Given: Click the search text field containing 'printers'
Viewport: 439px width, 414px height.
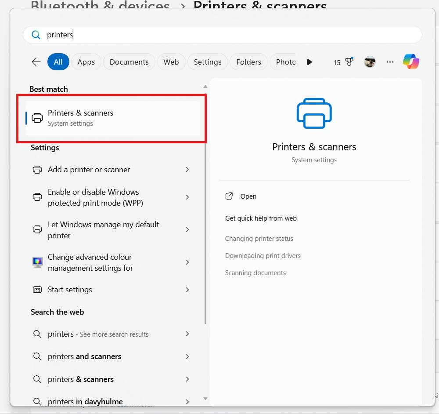Looking at the screenshot, I should point(223,35).
